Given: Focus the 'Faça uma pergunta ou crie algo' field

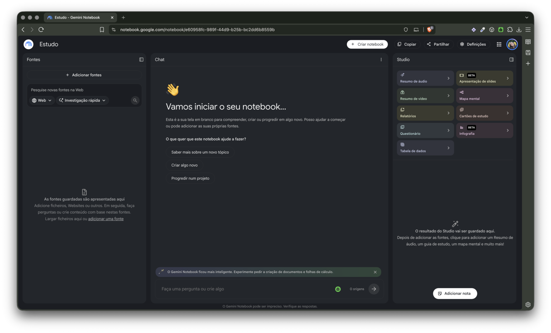Looking at the screenshot, I should (x=246, y=289).
